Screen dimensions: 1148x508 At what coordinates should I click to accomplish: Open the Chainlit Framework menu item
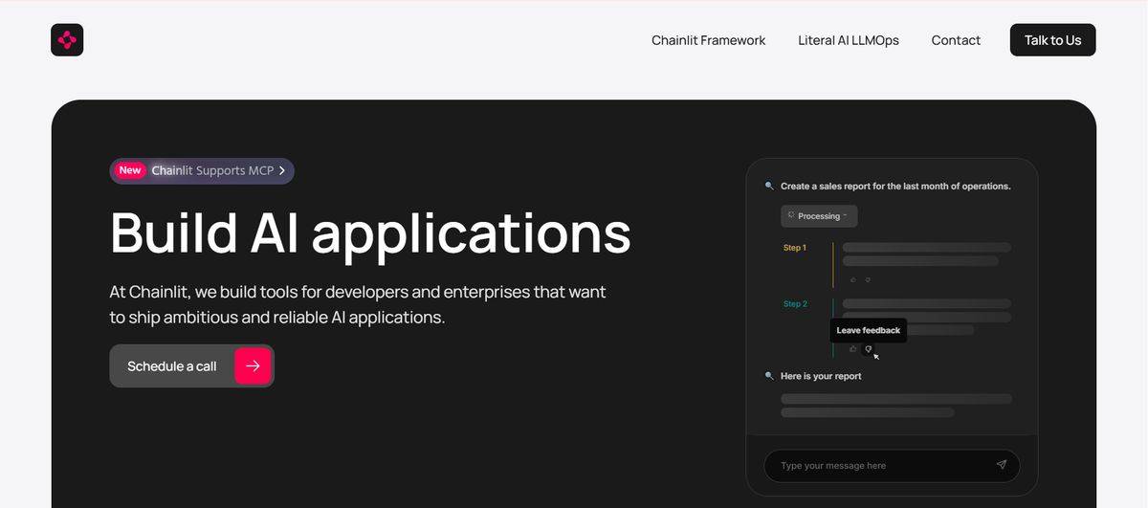[x=708, y=40]
